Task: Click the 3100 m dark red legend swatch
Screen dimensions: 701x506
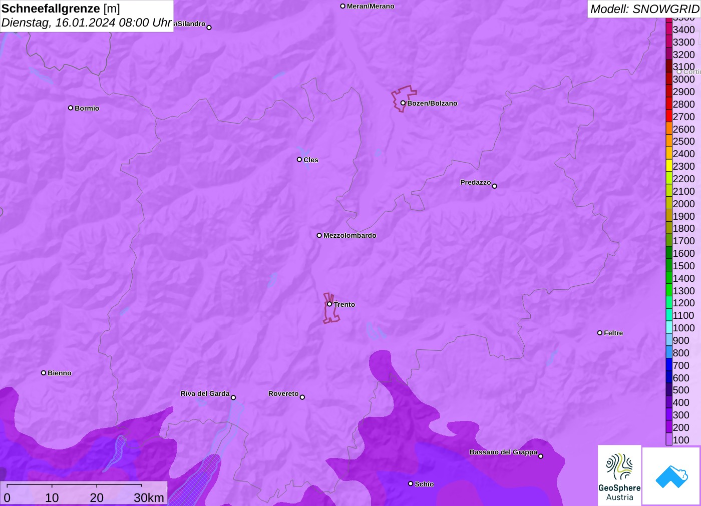Action: [669, 66]
